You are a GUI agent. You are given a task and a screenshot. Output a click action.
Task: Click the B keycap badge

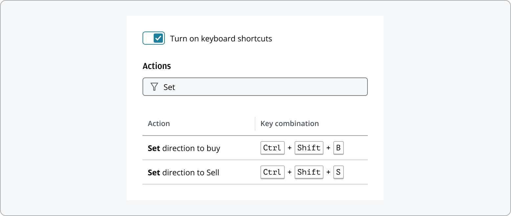(339, 148)
